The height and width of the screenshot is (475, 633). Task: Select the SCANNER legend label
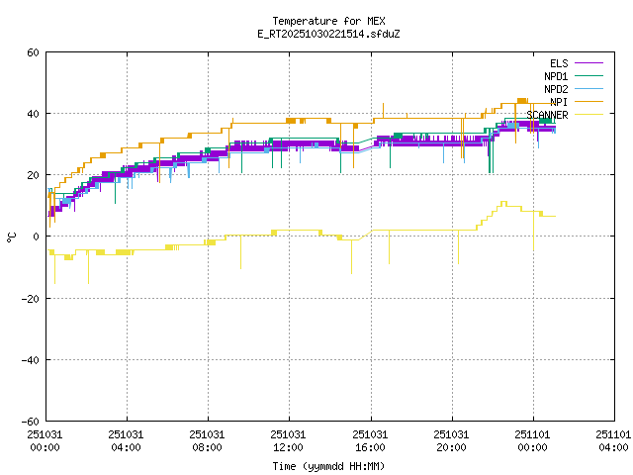coord(547,115)
